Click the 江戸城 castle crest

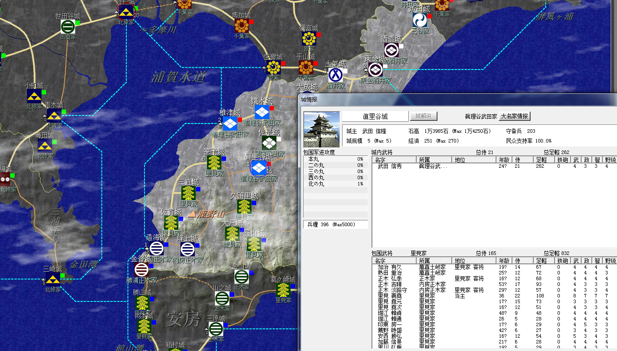pos(126,12)
